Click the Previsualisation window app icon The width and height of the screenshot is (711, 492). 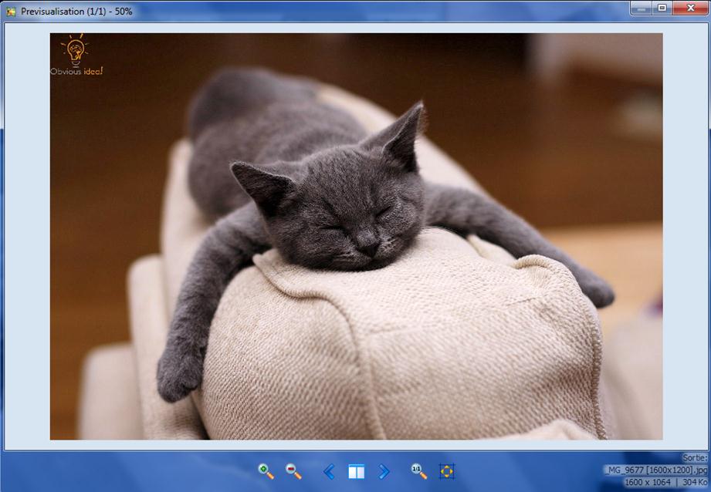pos(11,11)
